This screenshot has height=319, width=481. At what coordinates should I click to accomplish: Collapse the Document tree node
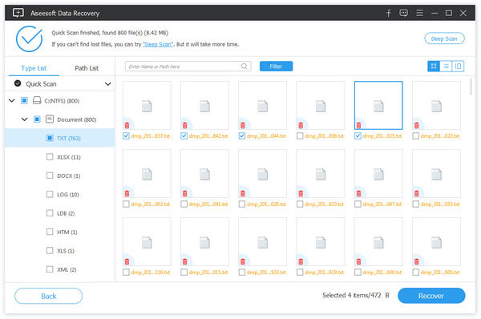25,119
